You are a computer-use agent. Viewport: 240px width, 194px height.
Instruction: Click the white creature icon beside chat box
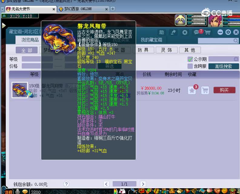[122, 191]
